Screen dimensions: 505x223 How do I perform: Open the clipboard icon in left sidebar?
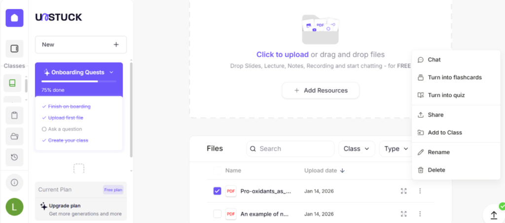pos(14,115)
